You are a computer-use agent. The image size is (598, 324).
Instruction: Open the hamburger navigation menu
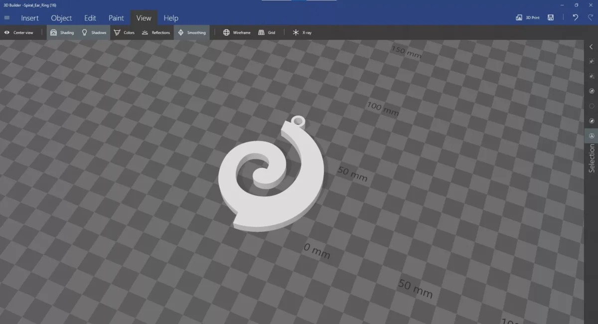[x=7, y=18]
